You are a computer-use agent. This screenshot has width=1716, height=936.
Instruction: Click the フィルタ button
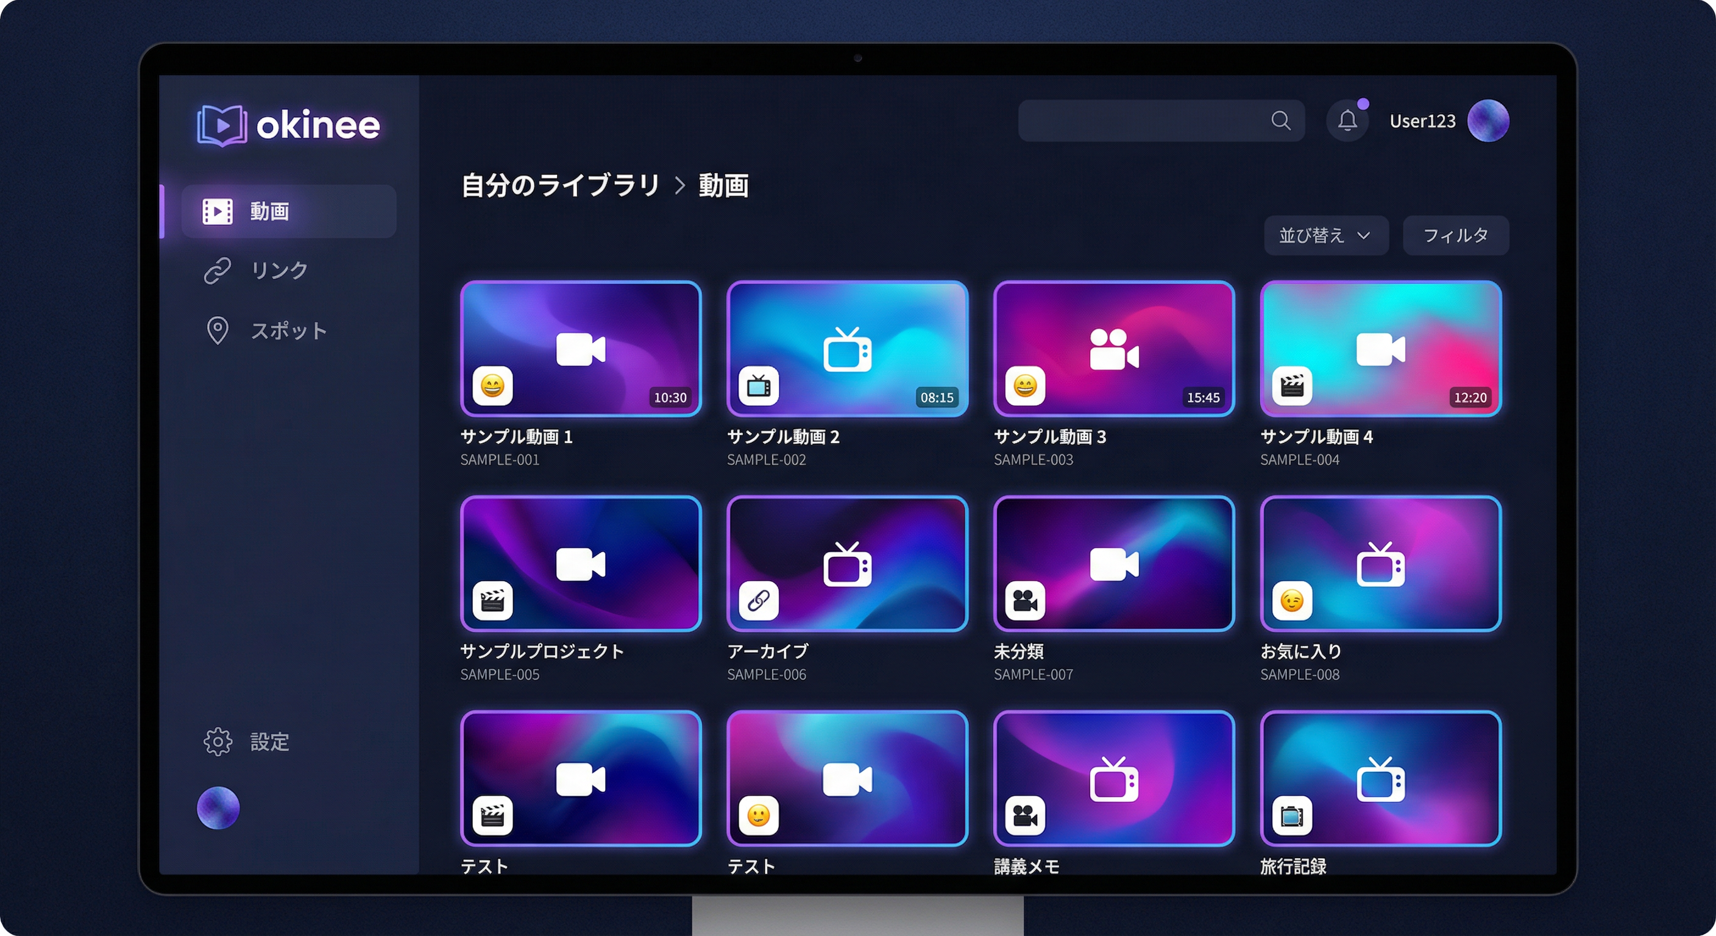(x=1456, y=235)
